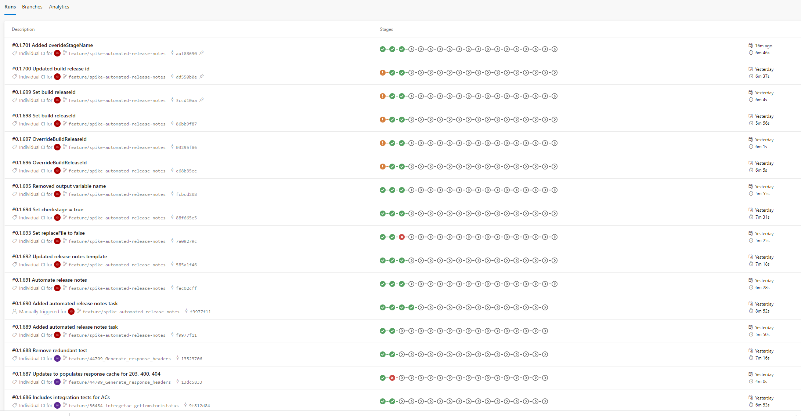Viewport: 801px width, 416px height.
Task: Click the commit icon before hash 86bb9f87
Action: point(172,124)
